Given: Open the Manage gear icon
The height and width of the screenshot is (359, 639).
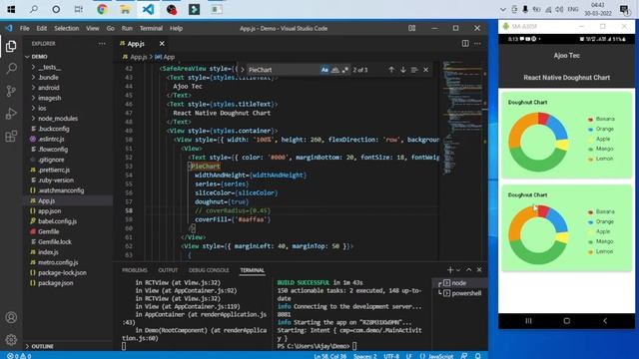Looking at the screenshot, I should [x=11, y=339].
